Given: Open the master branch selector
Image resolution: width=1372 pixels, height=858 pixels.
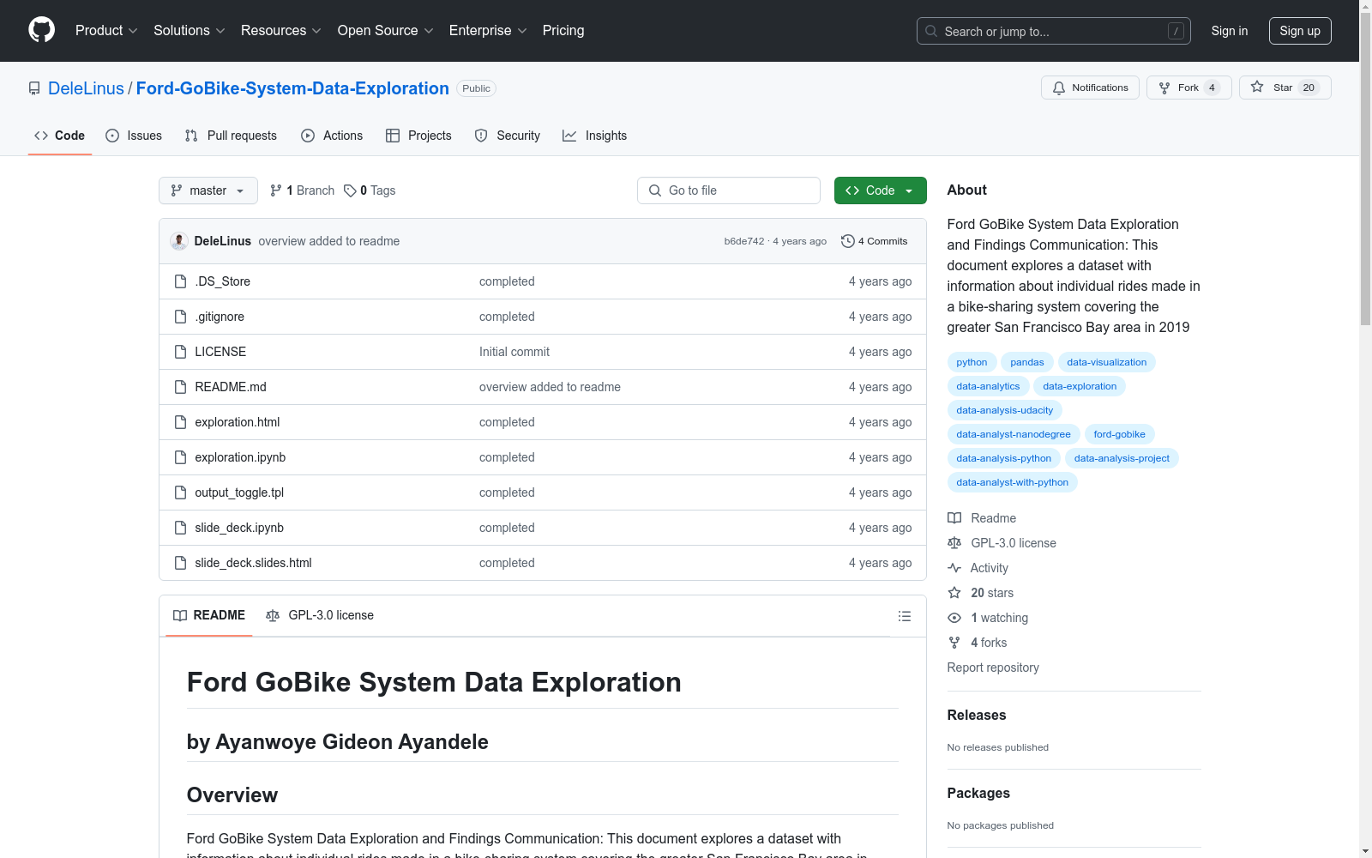Looking at the screenshot, I should 208,190.
